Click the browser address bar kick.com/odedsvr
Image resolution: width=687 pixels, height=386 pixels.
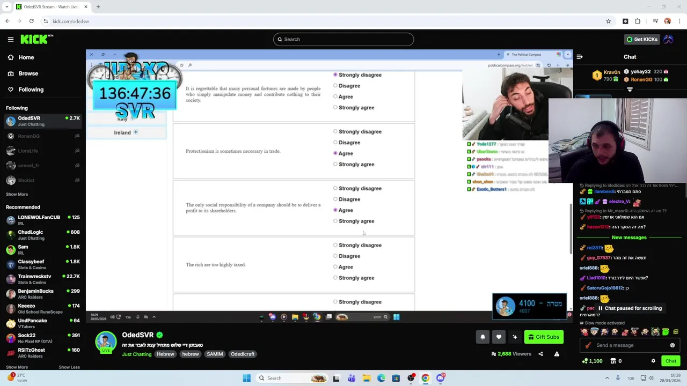point(322,21)
